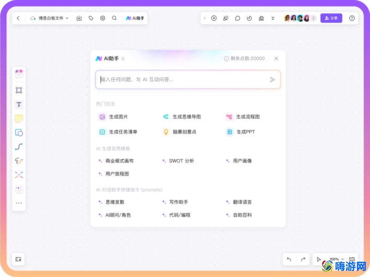Open AI助手 from top toolbar
The height and width of the screenshot is (277, 370).
135,18
